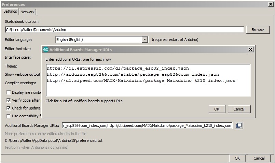Toggle Display line numbers checkbox
The image size is (275, 163).
[x=9, y=92]
